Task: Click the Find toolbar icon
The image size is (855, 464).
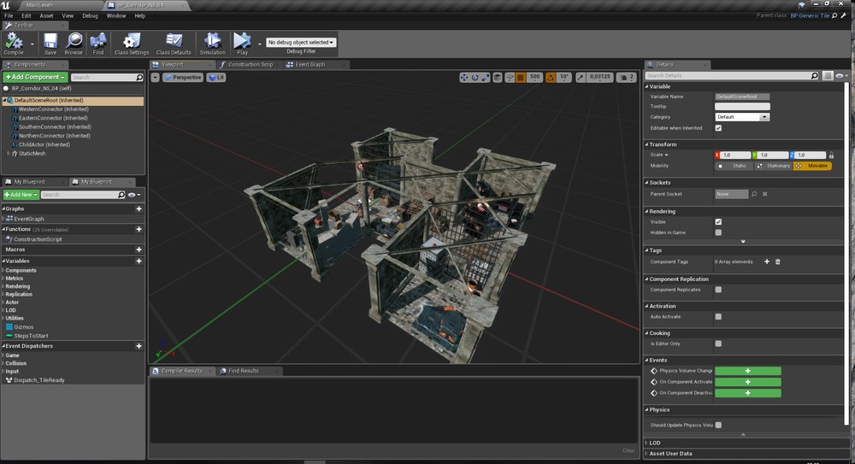Action: coord(98,41)
